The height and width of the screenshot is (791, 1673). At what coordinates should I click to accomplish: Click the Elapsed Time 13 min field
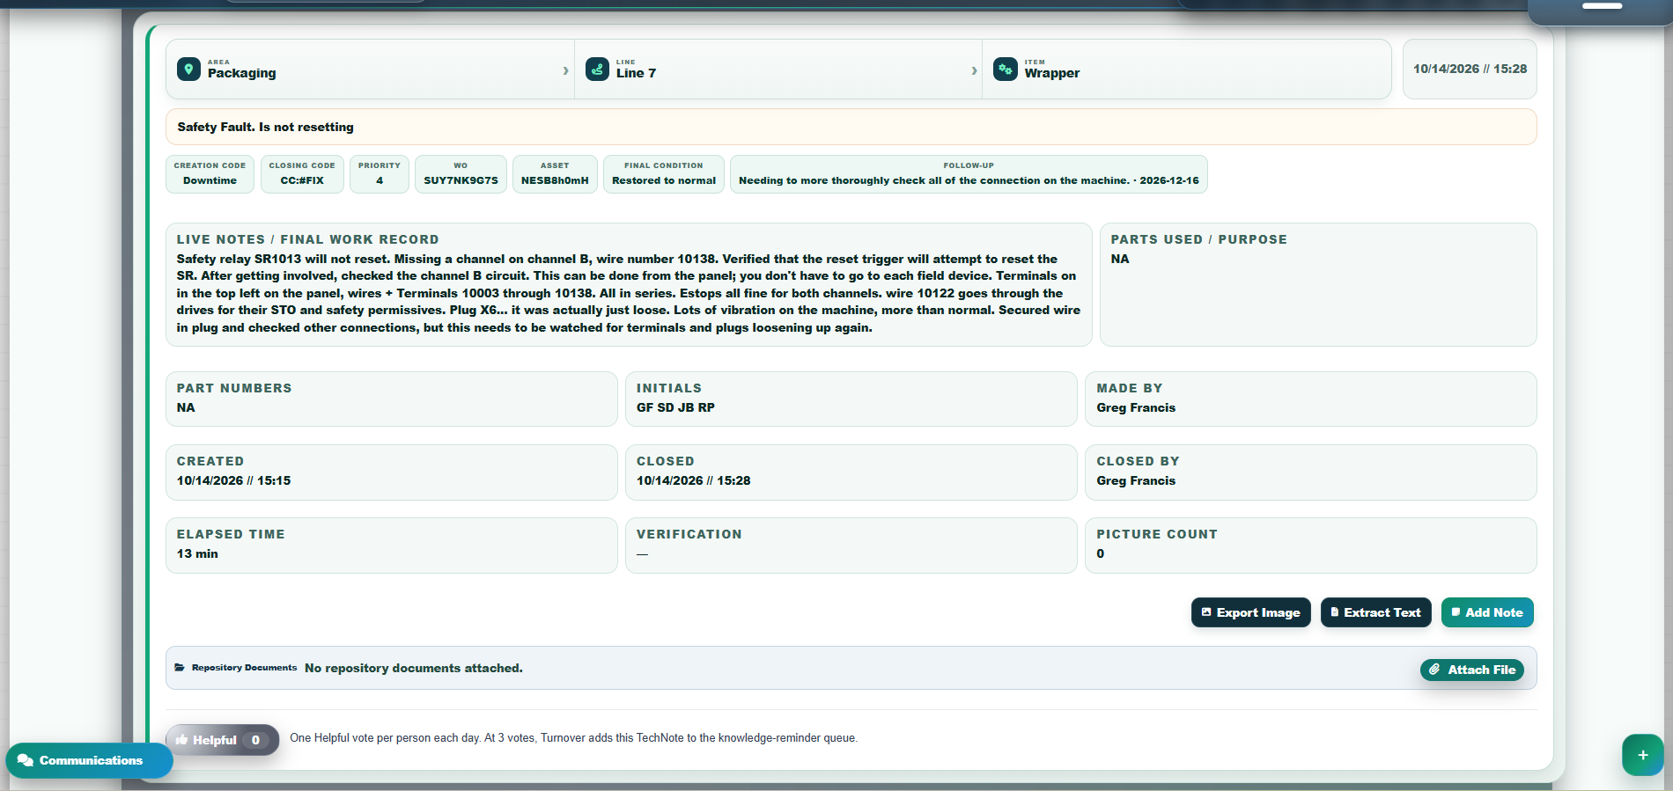click(392, 545)
